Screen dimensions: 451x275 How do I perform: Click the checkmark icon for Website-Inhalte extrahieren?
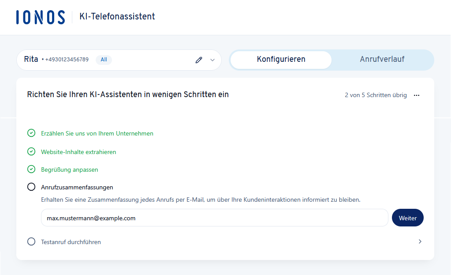point(31,151)
